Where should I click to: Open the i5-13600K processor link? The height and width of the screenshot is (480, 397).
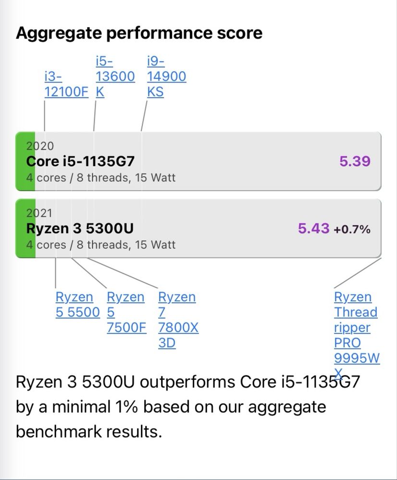pos(115,76)
